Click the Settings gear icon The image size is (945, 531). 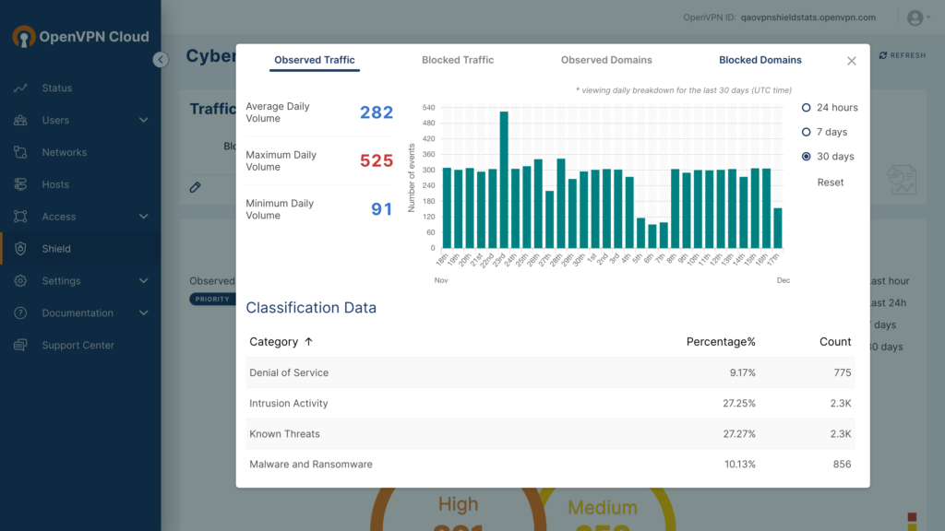pos(20,280)
